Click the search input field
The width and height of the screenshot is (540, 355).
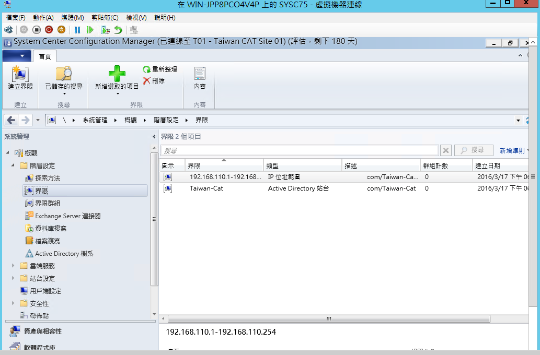tap(300, 150)
